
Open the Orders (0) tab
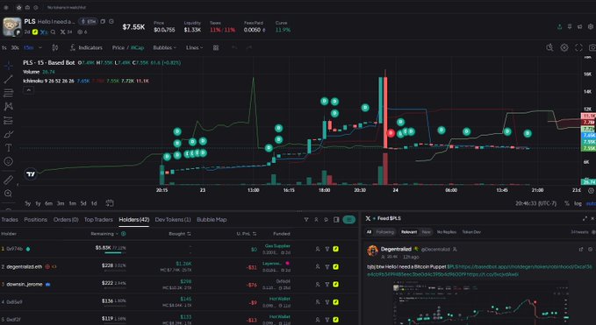click(x=66, y=220)
